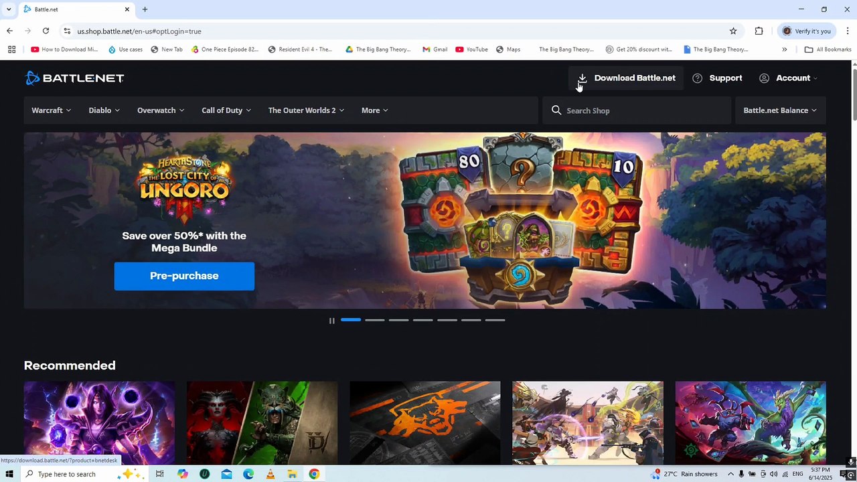
Task: Open the Overwatch heroes recommended thumbnail
Action: tap(588, 423)
